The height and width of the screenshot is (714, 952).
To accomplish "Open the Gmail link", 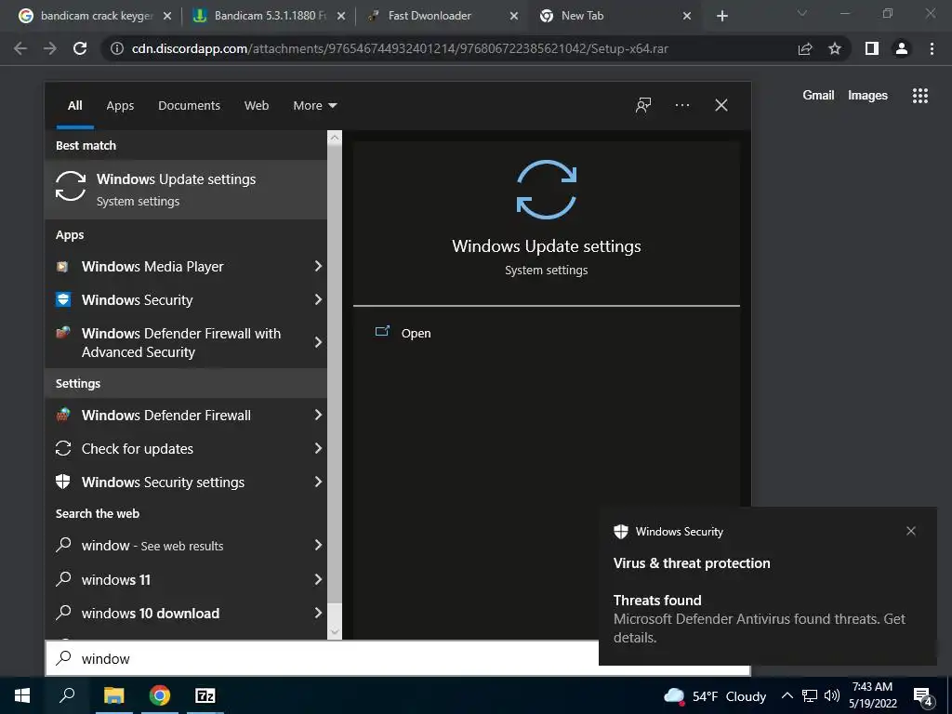I will 818,96.
